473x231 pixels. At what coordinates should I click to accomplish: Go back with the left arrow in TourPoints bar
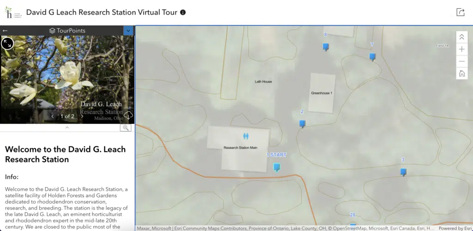(5, 31)
